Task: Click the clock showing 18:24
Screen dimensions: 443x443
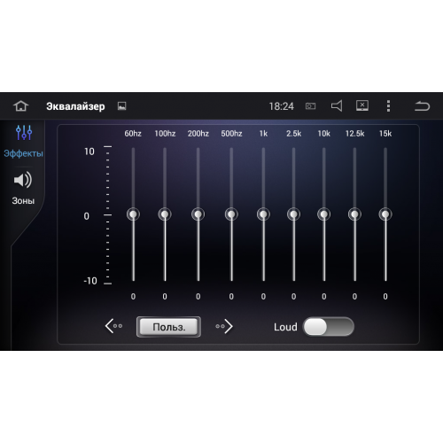Action: (281, 106)
